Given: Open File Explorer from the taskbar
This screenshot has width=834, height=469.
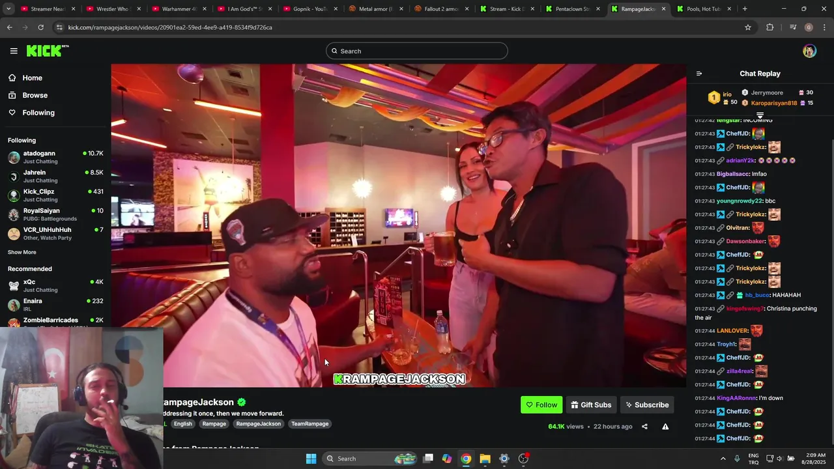Looking at the screenshot, I should coord(485,459).
